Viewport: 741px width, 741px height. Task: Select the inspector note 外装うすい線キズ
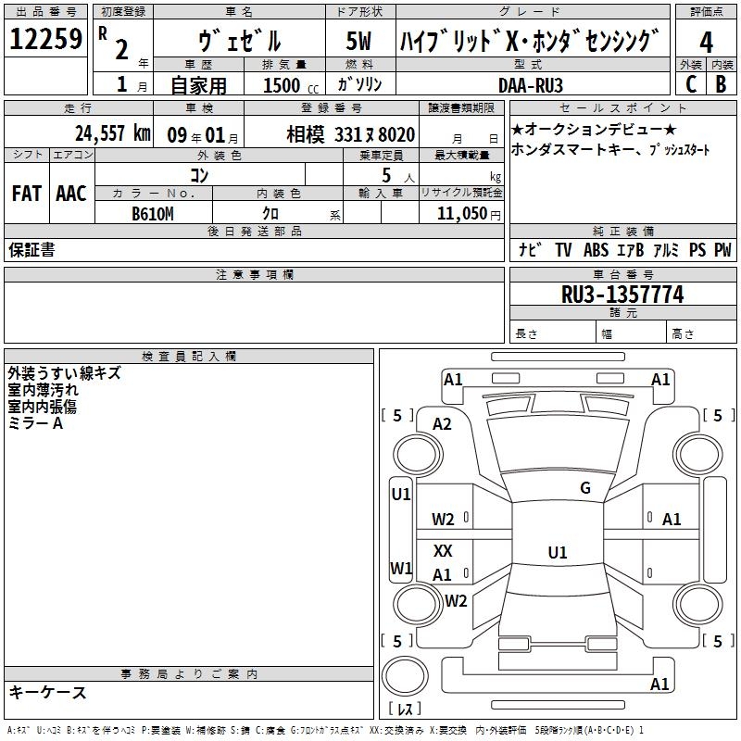(64, 373)
